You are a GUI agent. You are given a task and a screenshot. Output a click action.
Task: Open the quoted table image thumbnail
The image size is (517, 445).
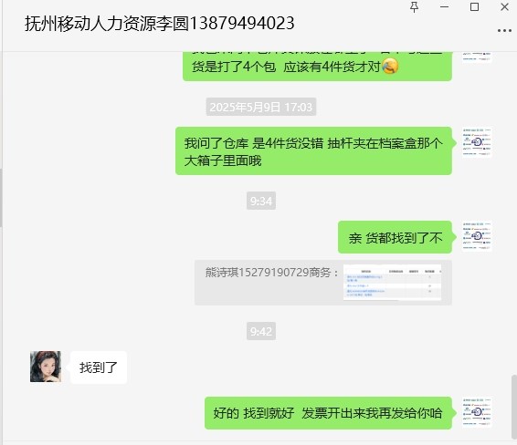click(x=392, y=283)
